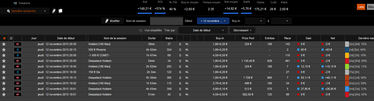Viewport: 374px width, 101px height.
Task: Sort by Nom de la session column header
Action: (115, 38)
